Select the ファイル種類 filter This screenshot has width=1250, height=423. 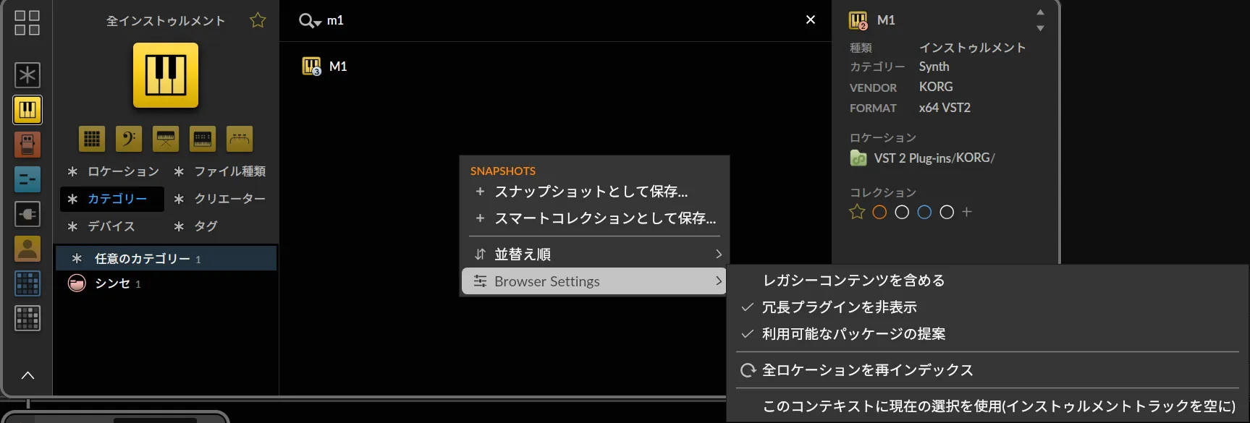coord(220,171)
